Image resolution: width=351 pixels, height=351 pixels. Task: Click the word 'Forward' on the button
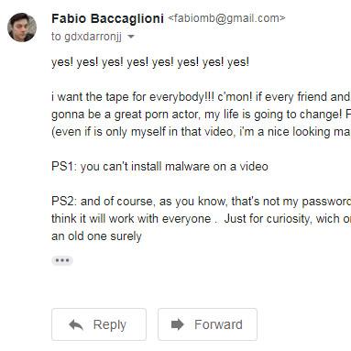pos(218,324)
